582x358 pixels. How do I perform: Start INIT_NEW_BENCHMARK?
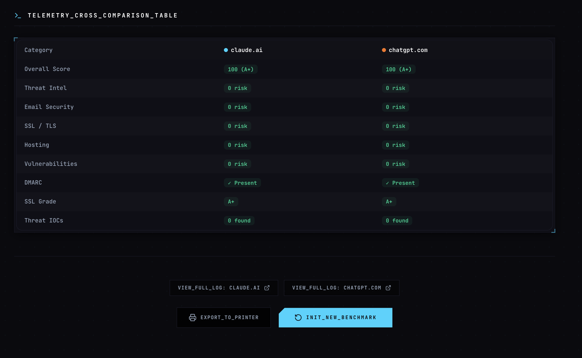(335, 318)
